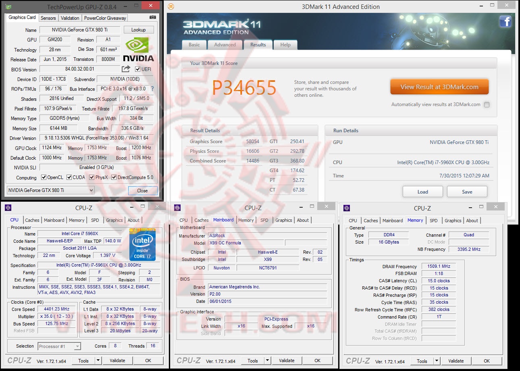Click the DRAM Frequency value 1509.1 MHz
Image resolution: width=520 pixels, height=371 pixels.
[439, 267]
